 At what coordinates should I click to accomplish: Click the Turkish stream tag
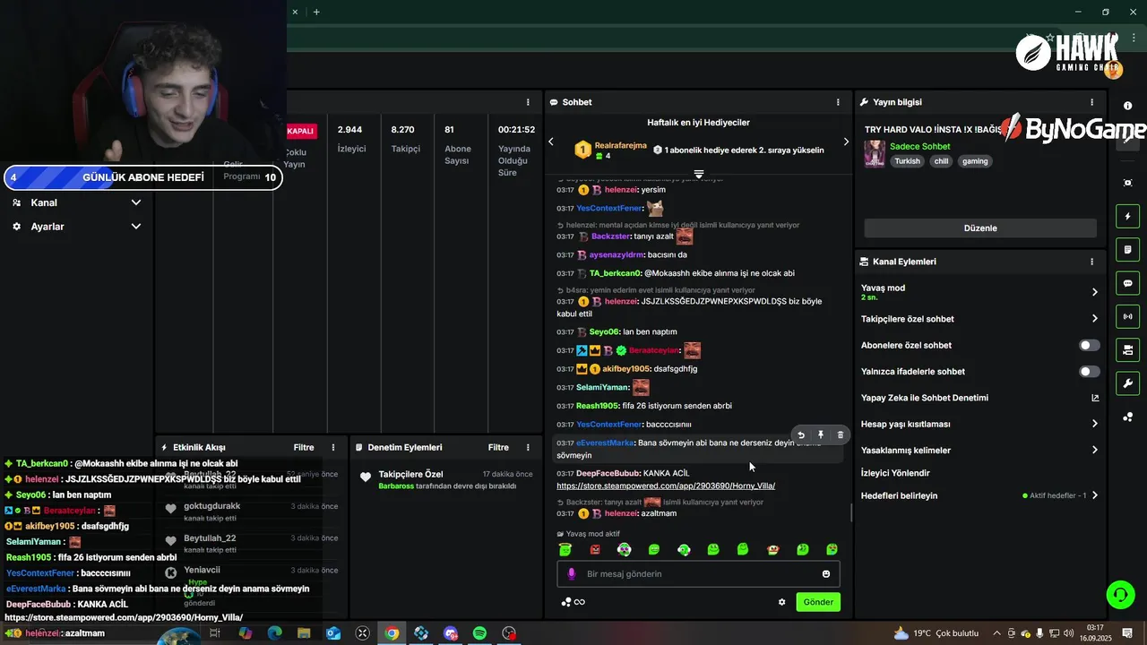coord(907,161)
